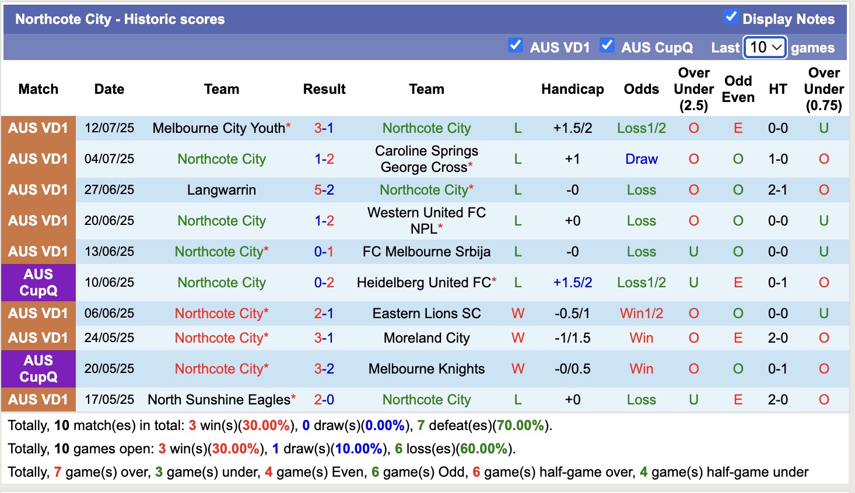
Task: Select the Loss1/2 odds on 12/07/25
Action: tap(641, 128)
